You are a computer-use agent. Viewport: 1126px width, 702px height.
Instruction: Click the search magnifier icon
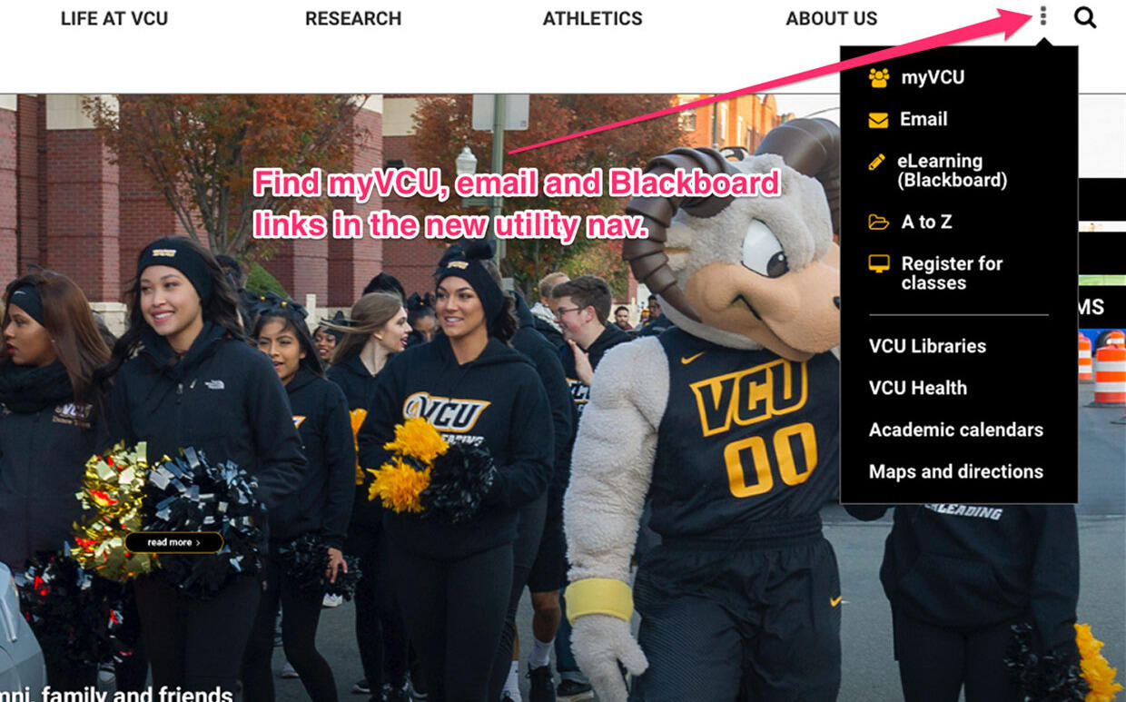tap(1085, 17)
